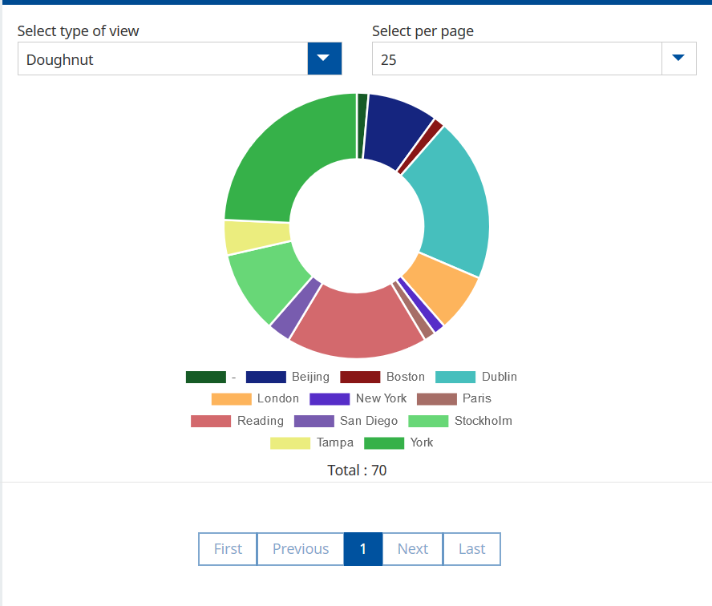Toggle the York legend entry
This screenshot has width=712, height=606.
pos(384,442)
